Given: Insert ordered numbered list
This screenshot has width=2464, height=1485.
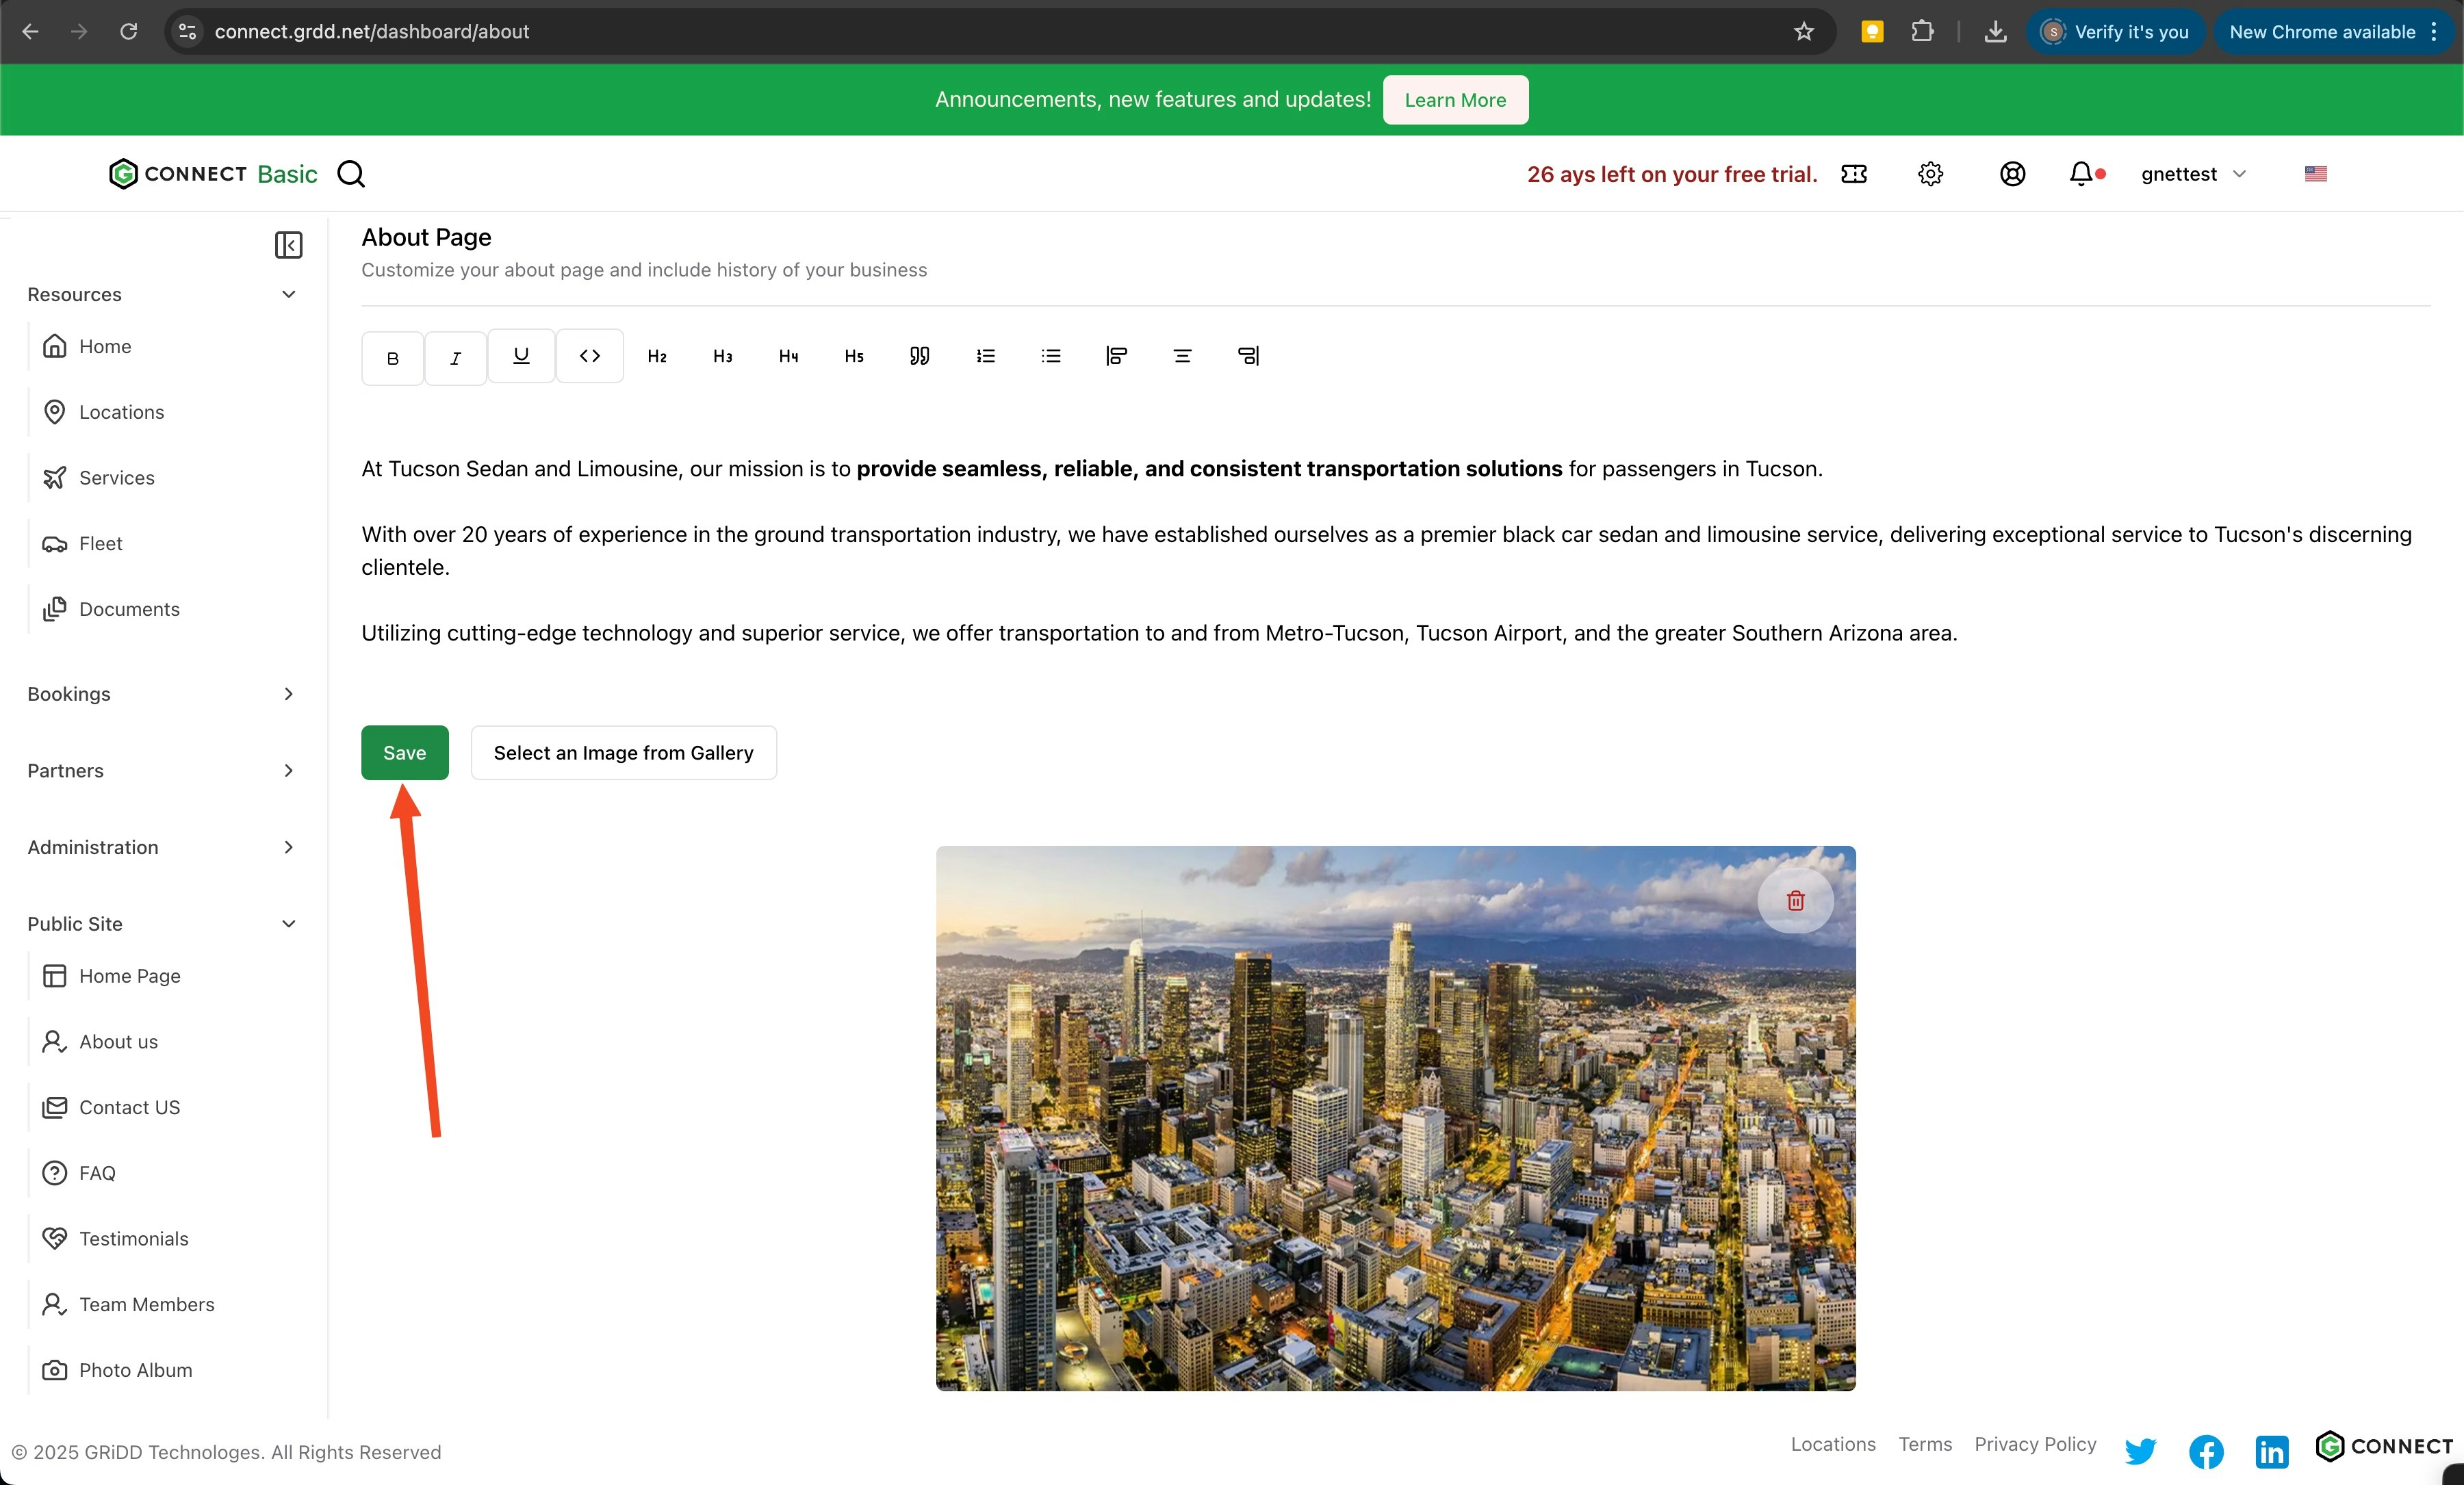Looking at the screenshot, I should tap(985, 356).
